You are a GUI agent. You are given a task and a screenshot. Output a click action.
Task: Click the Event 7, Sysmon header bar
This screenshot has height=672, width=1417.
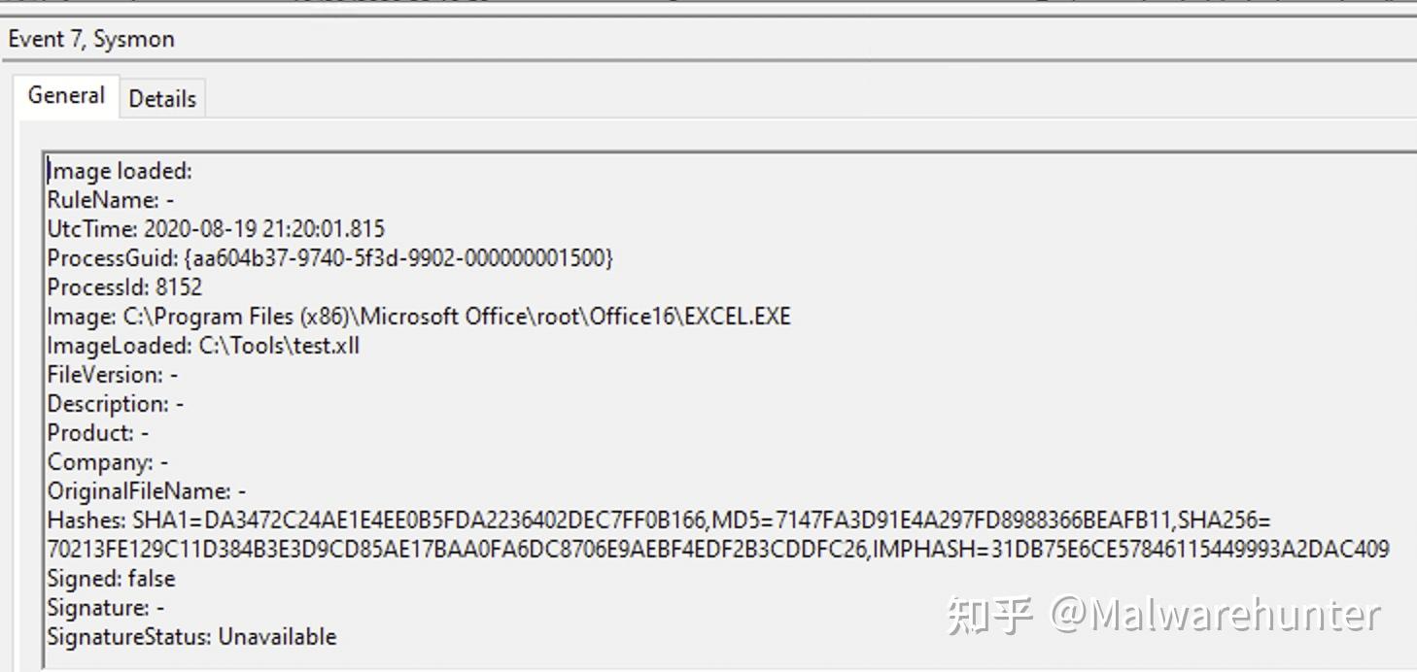[x=91, y=39]
